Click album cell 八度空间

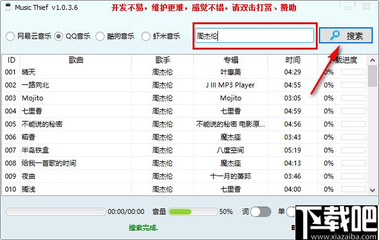tap(230, 151)
